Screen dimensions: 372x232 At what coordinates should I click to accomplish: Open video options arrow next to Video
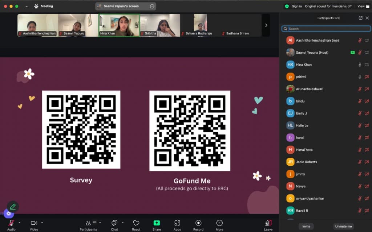[x=42, y=223]
